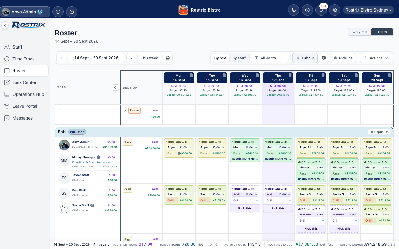Collapse the left sidebar with the chevron
Image resolution: width=399 pixels, height=249 pixels.
[5, 25]
